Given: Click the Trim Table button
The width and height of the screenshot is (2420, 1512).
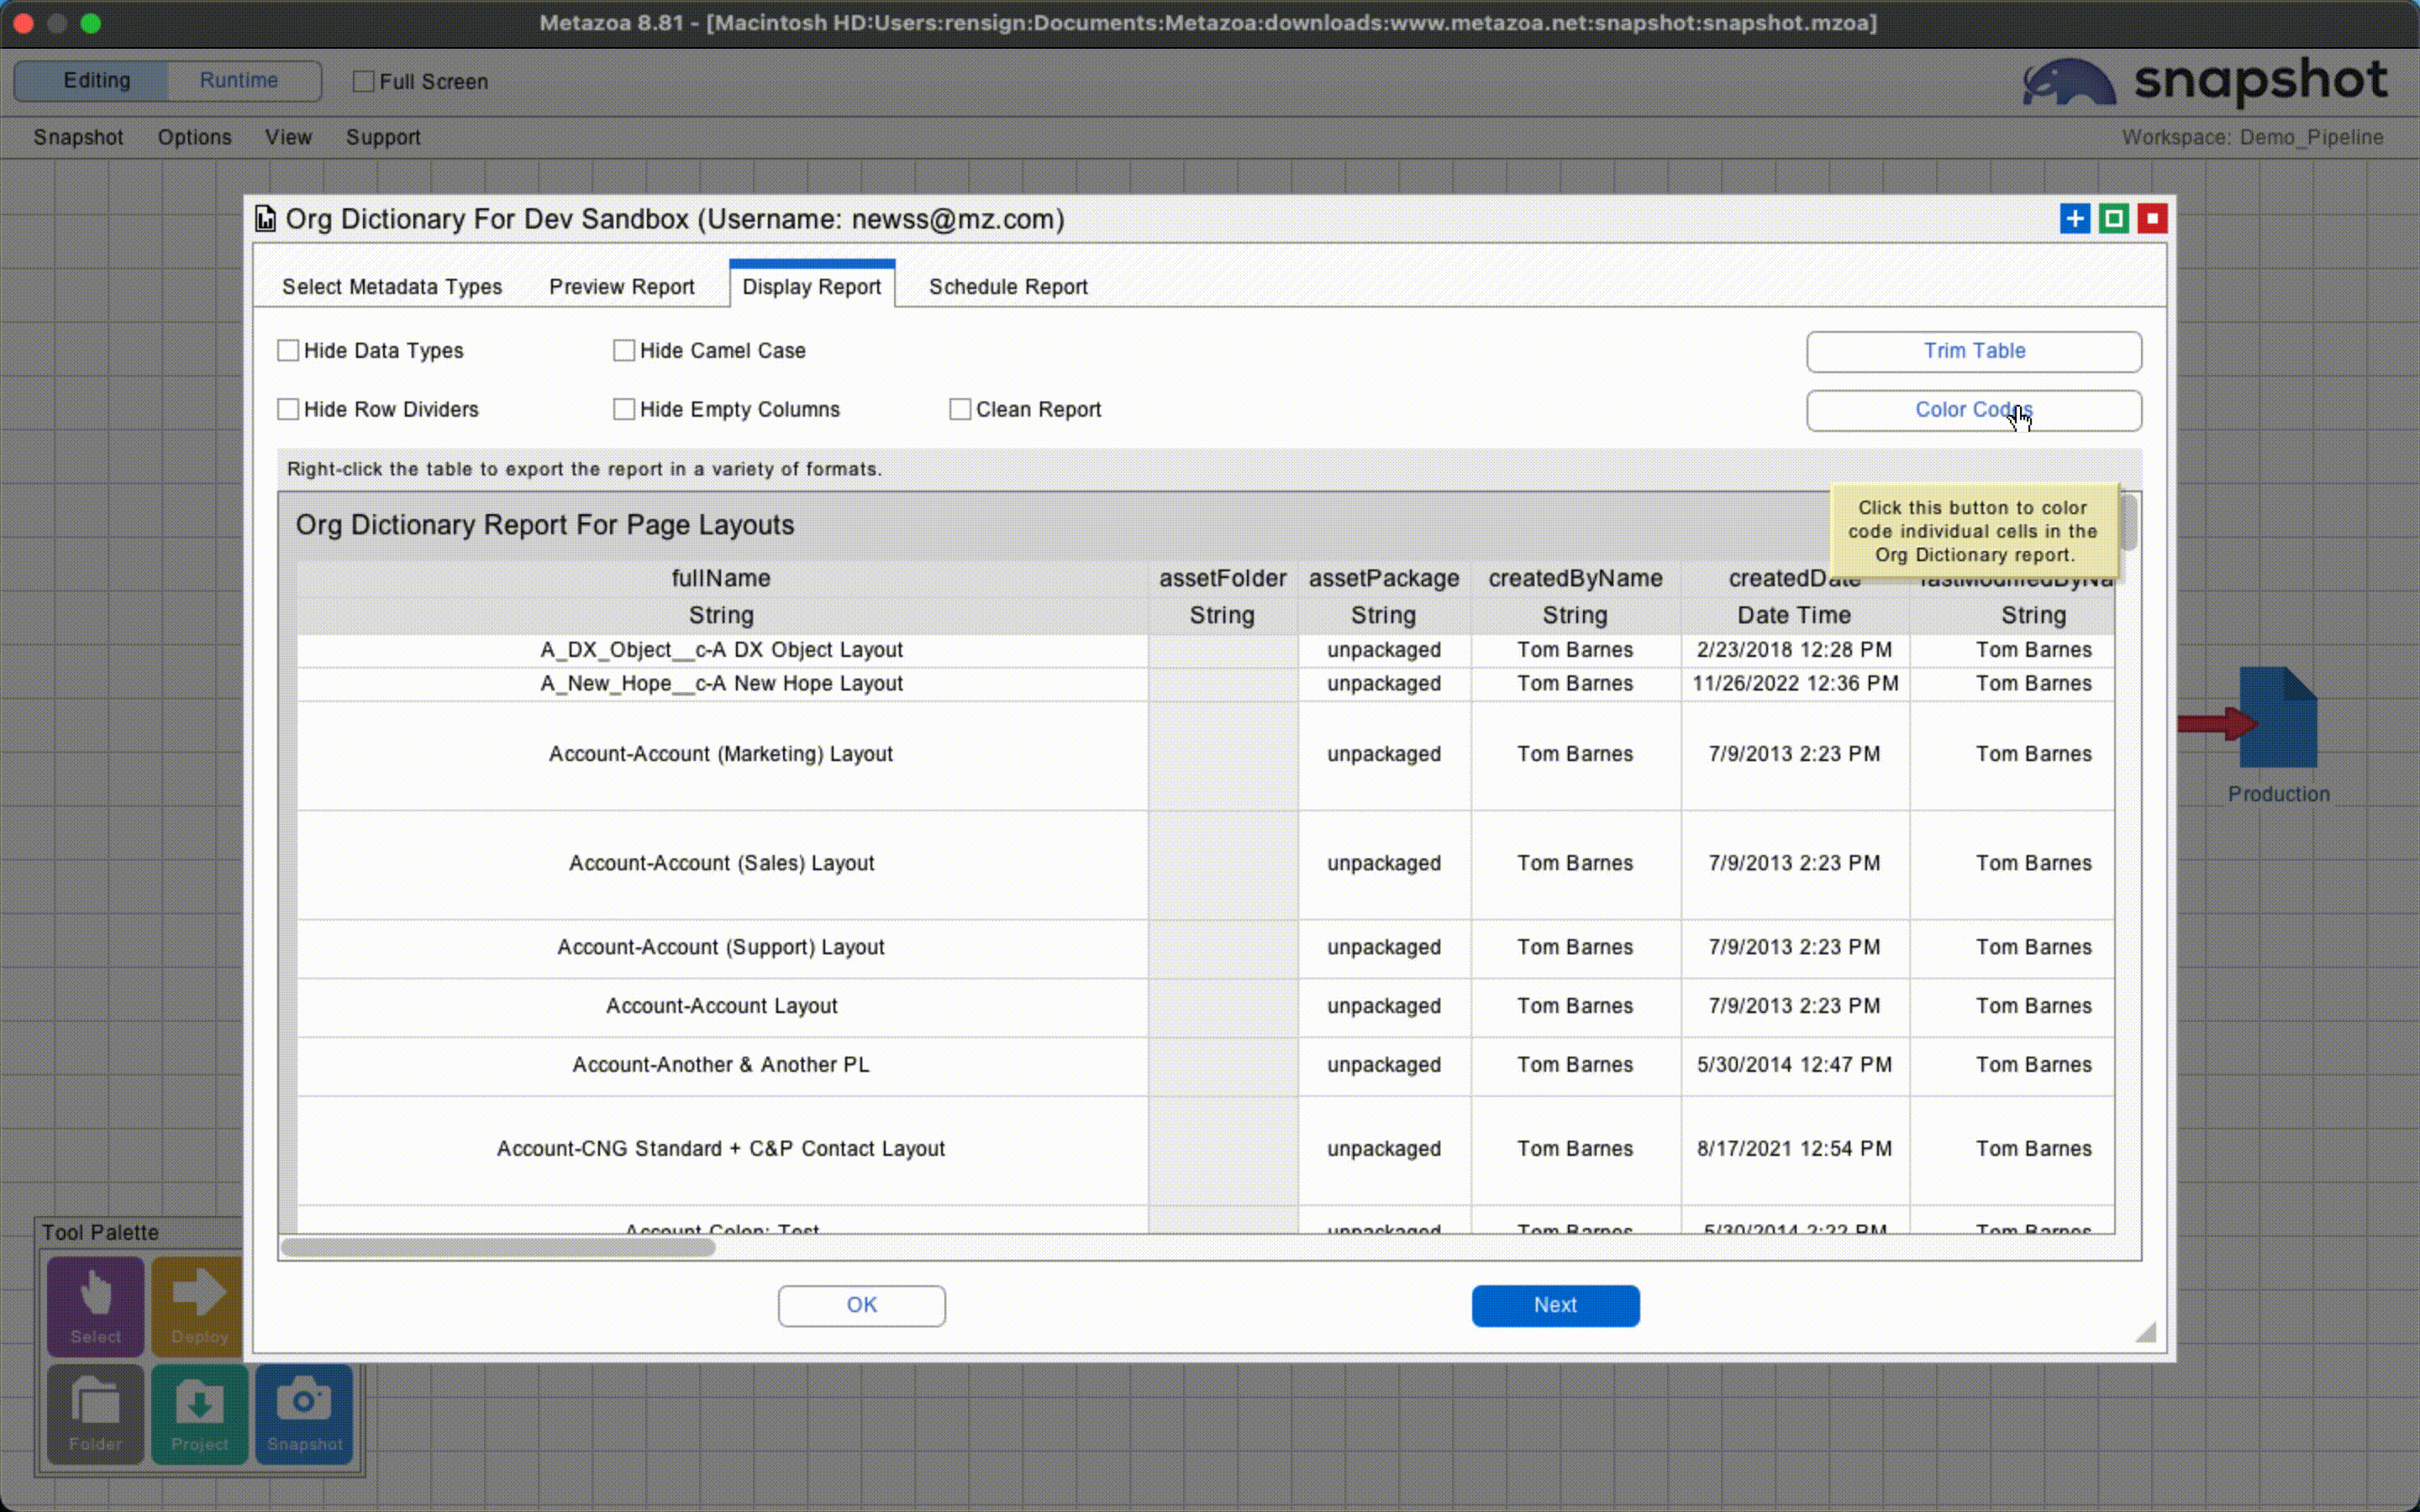Looking at the screenshot, I should click(x=1973, y=351).
